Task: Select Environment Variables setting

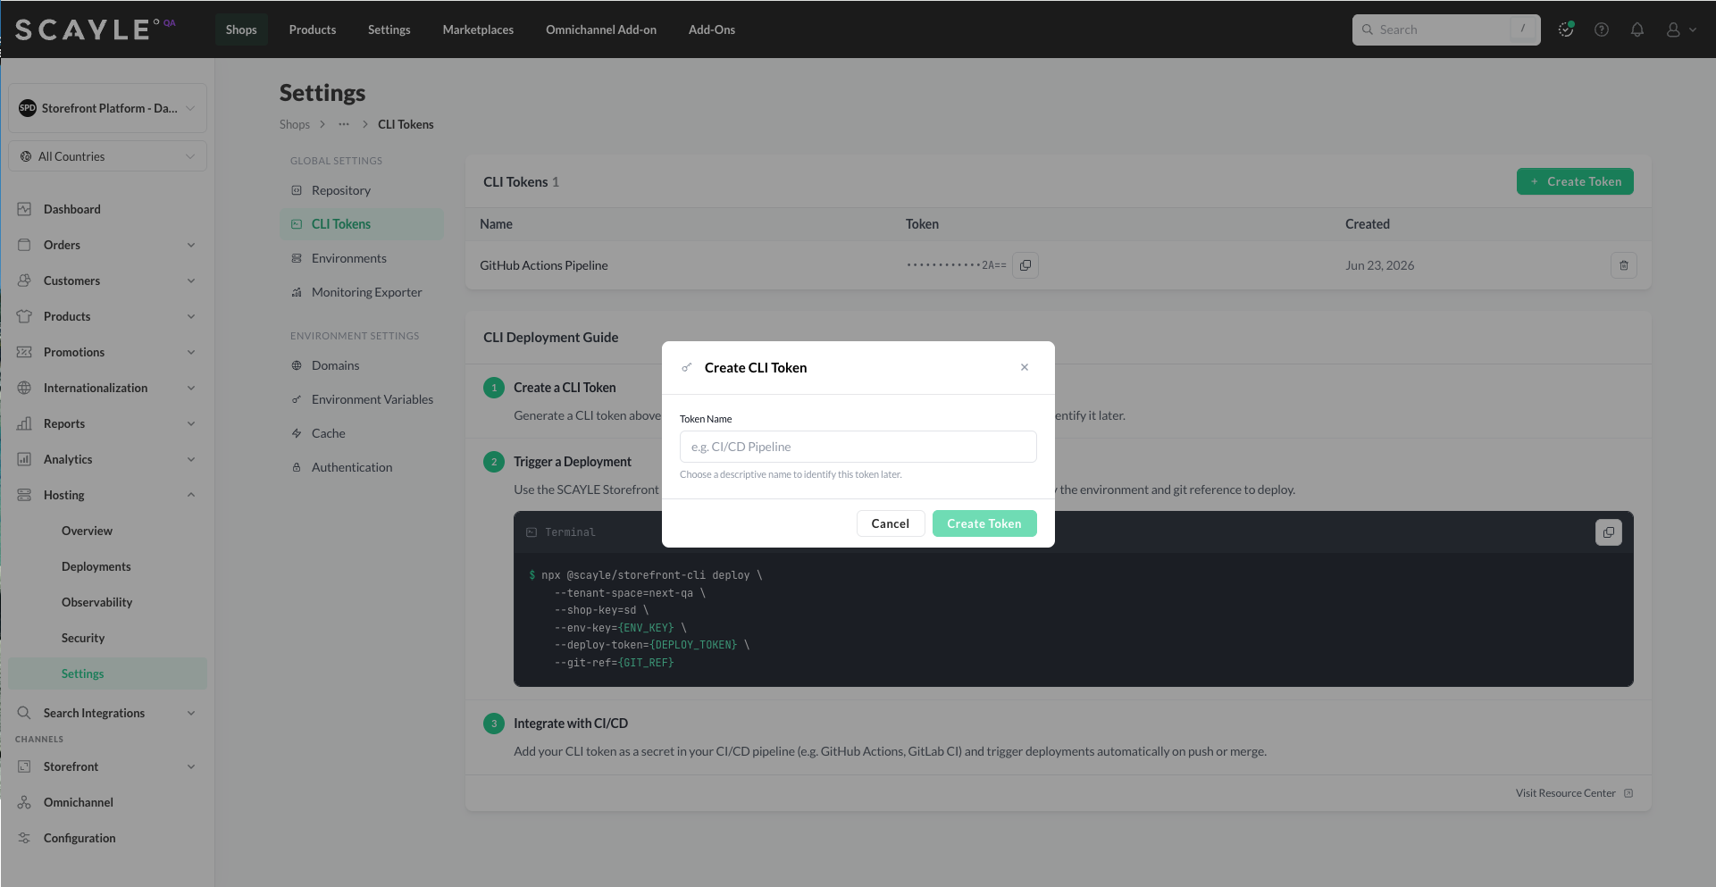Action: [362, 399]
